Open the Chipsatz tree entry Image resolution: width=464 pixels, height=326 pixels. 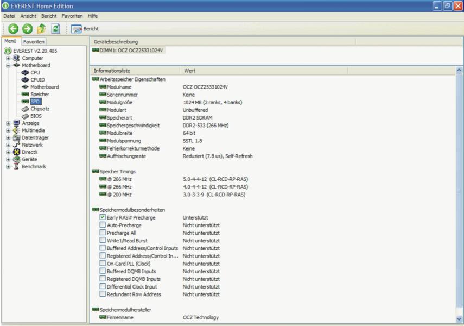coord(40,109)
